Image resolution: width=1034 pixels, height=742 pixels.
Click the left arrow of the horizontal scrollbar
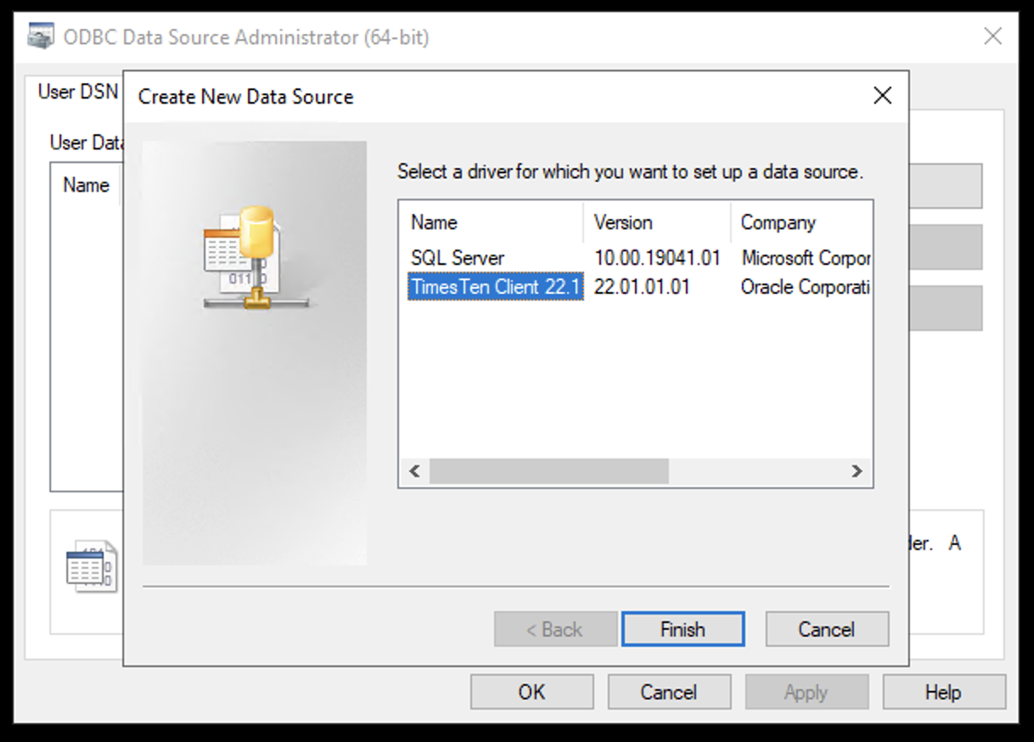tap(413, 470)
